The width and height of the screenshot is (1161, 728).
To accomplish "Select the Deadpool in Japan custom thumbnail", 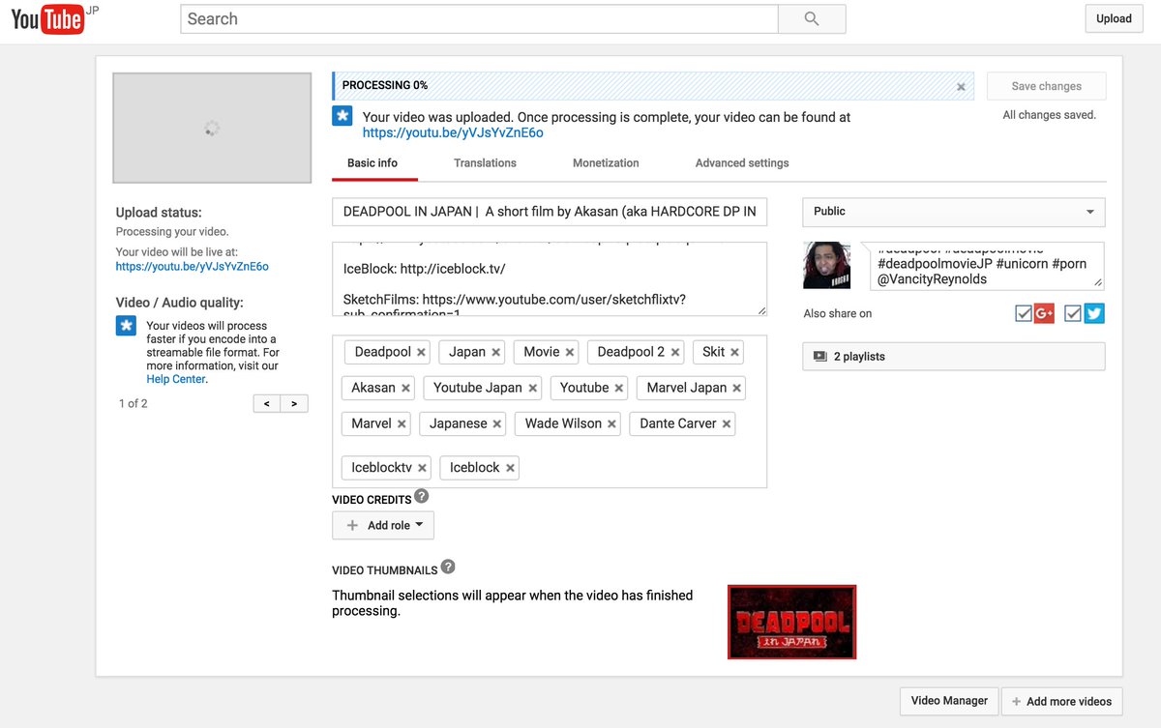I will click(791, 622).
